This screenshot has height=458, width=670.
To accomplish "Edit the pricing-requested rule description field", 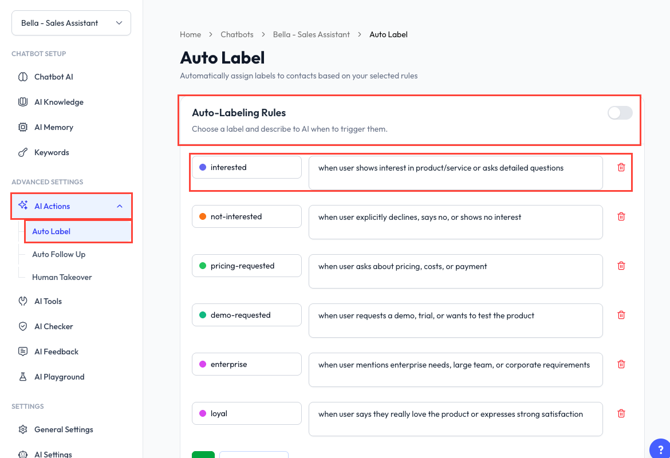I will [x=455, y=271].
